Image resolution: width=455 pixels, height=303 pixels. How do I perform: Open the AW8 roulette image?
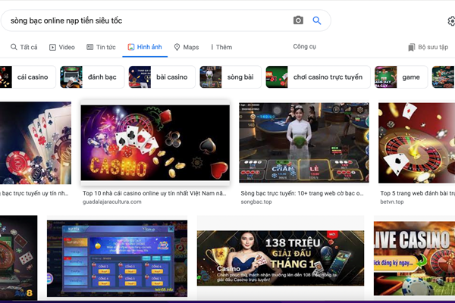(18, 258)
